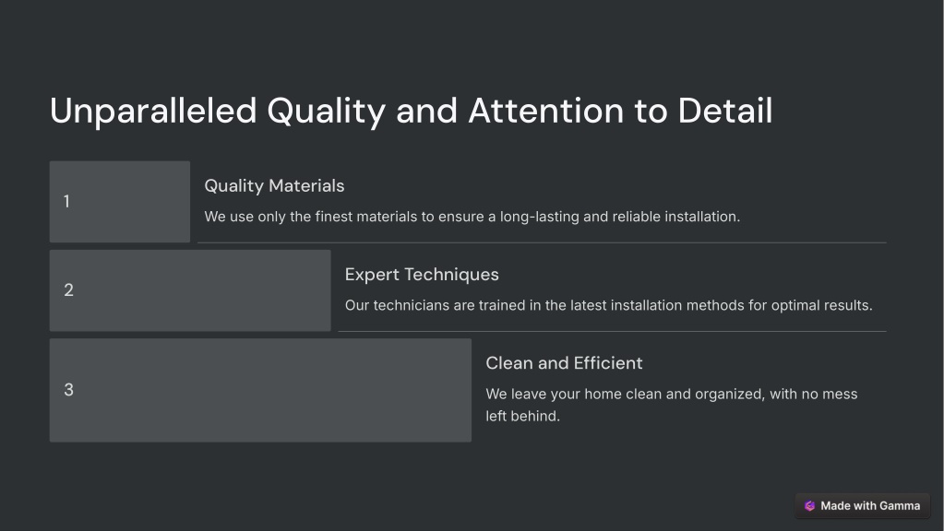Select the Clean and Efficient heading
The height and width of the screenshot is (531, 944).
click(564, 363)
